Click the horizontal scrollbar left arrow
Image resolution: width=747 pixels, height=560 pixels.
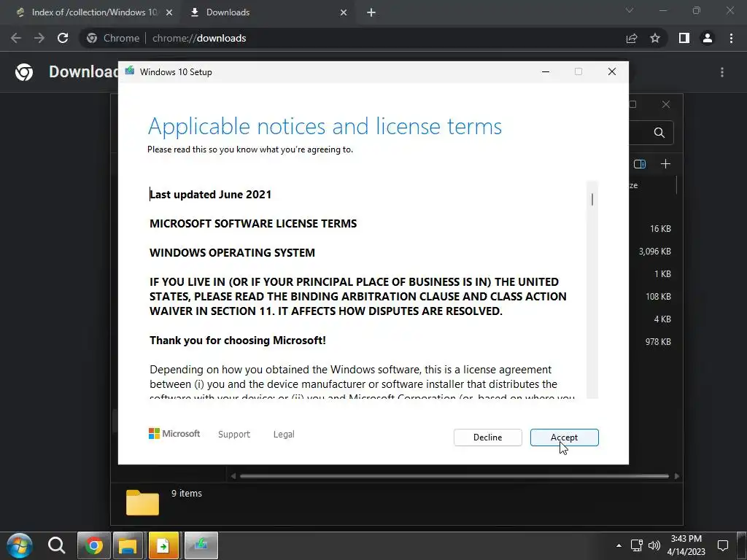coord(233,476)
